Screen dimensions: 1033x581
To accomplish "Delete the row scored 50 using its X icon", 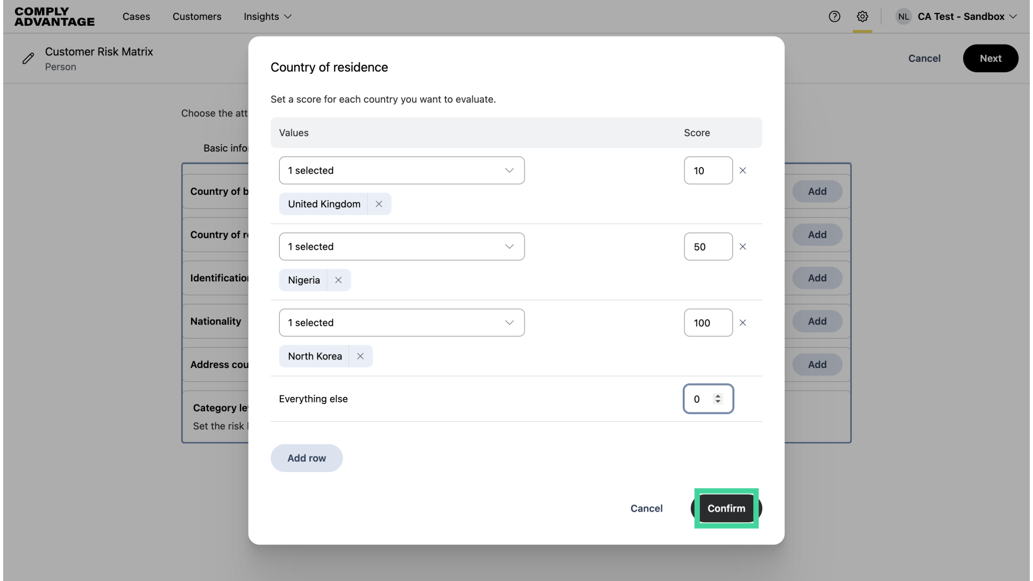I will pos(743,246).
